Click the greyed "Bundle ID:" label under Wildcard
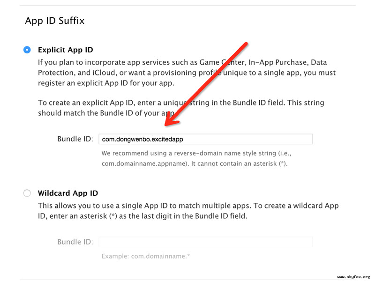This screenshot has height=281, width=375. click(x=75, y=242)
